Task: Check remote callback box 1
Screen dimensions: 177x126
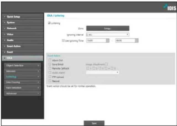Action: click(x=88, y=68)
